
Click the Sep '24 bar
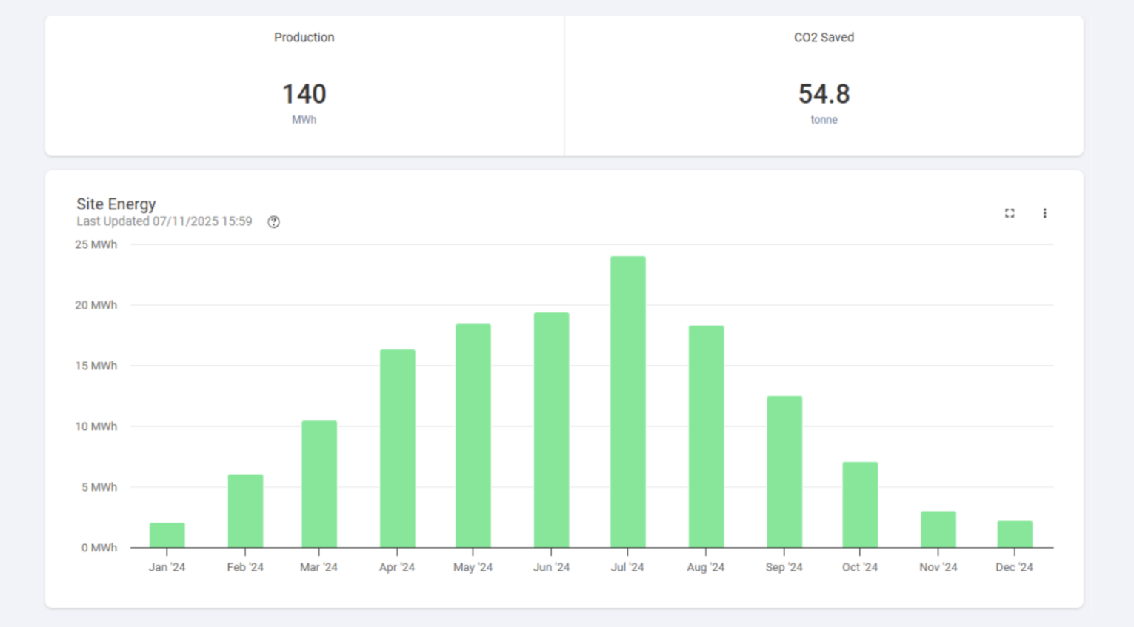(x=784, y=472)
